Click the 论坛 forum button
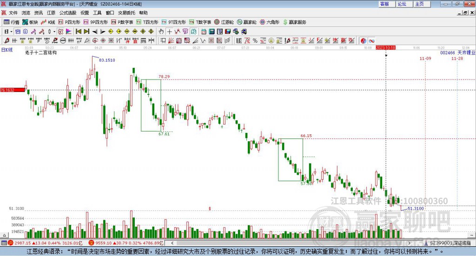 [x=404, y=4]
